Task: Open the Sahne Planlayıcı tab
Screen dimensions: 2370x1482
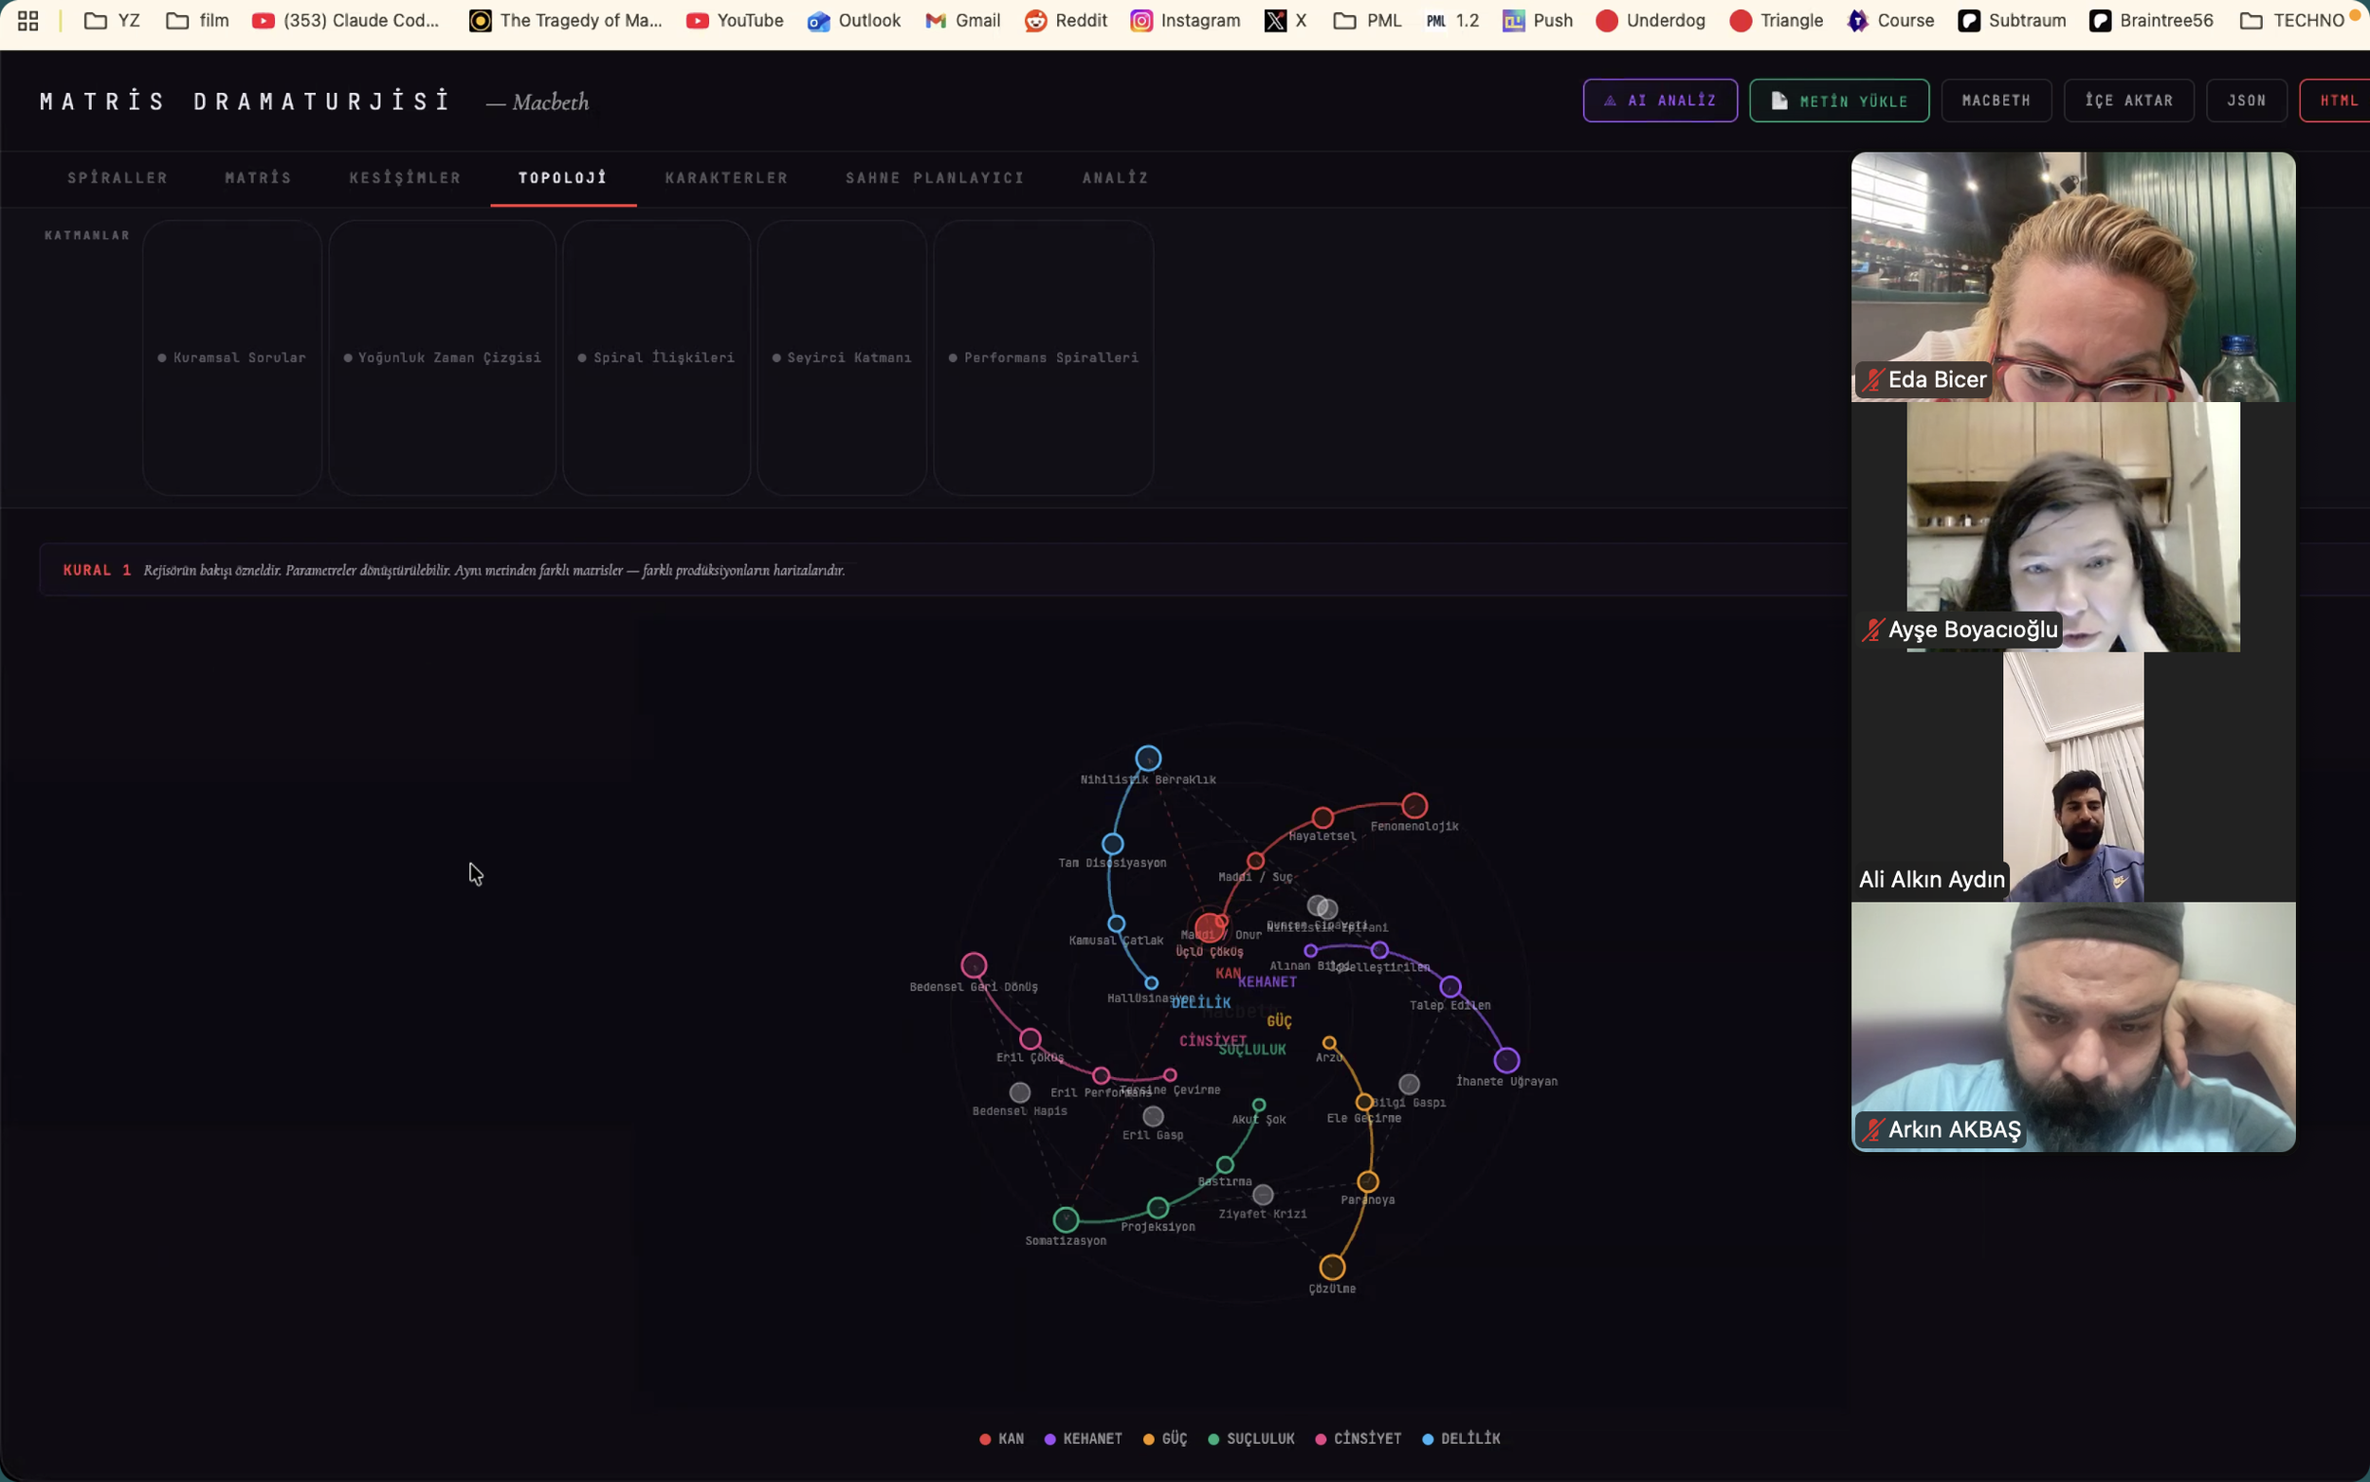Action: [x=935, y=177]
